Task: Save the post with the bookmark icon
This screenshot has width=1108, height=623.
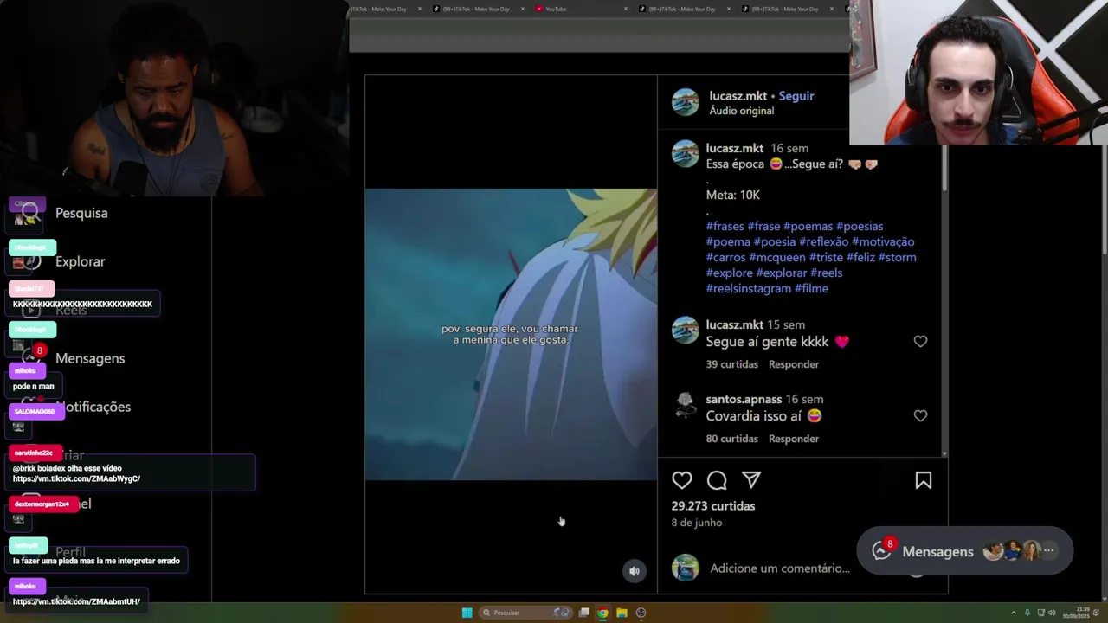Action: [924, 480]
